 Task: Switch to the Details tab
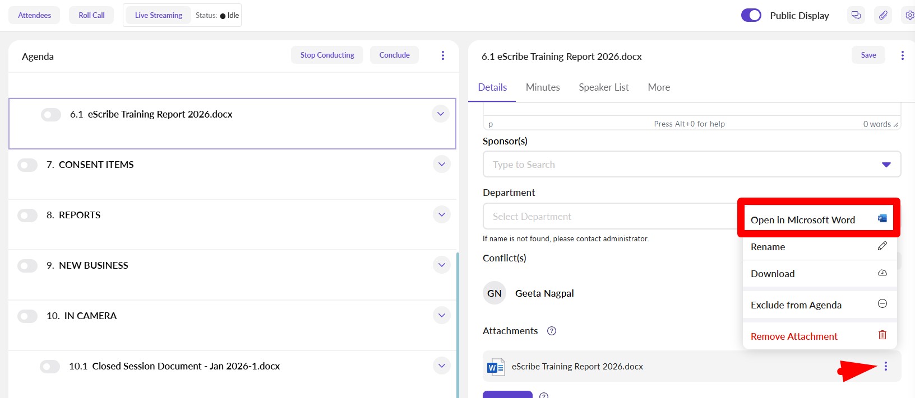(492, 87)
